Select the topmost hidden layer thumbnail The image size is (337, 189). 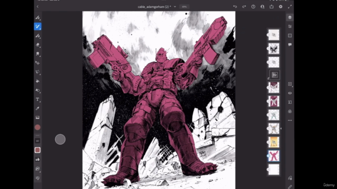point(274,35)
